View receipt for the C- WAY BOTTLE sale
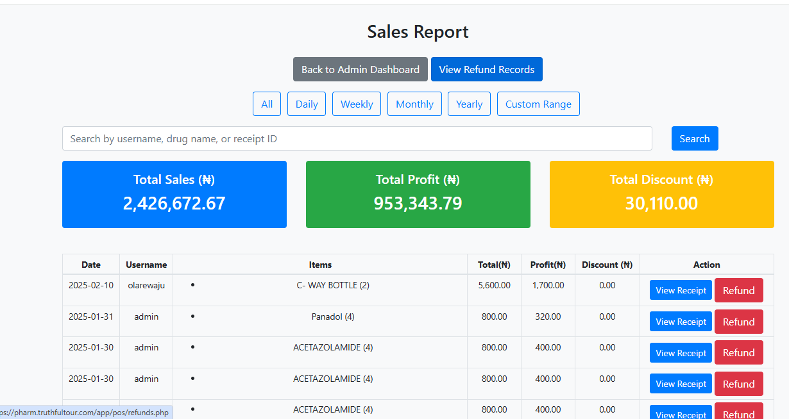 point(681,290)
